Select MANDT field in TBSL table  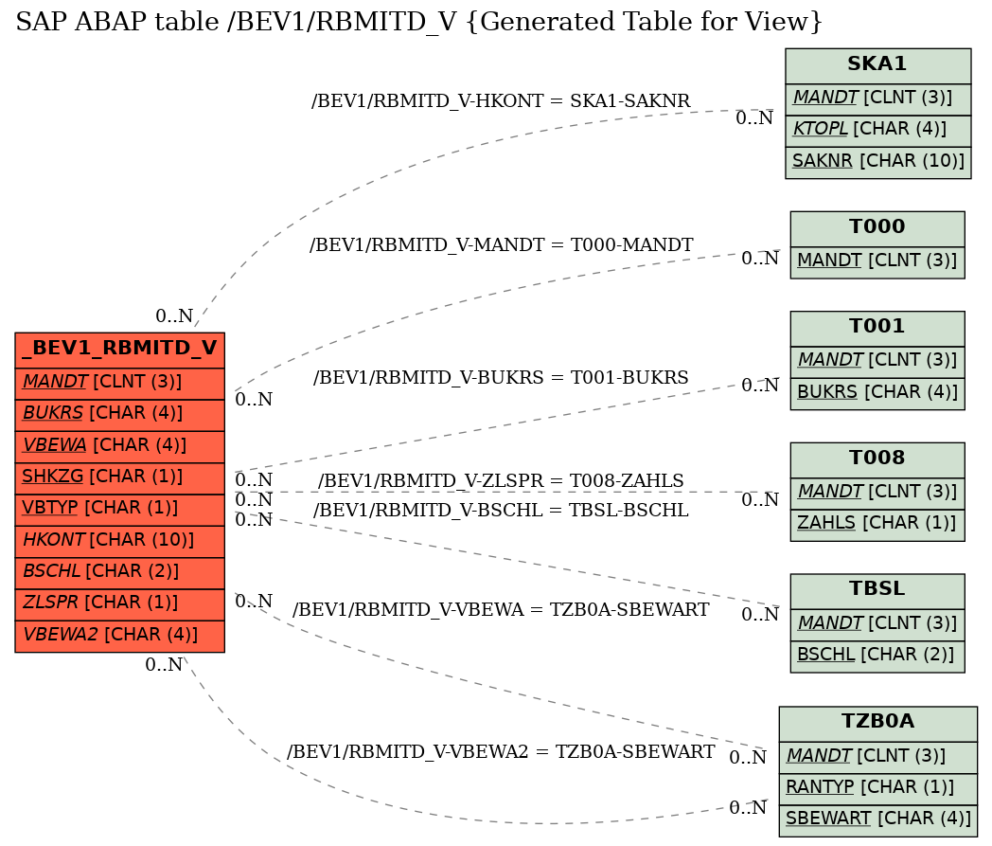pyautogui.click(x=877, y=625)
